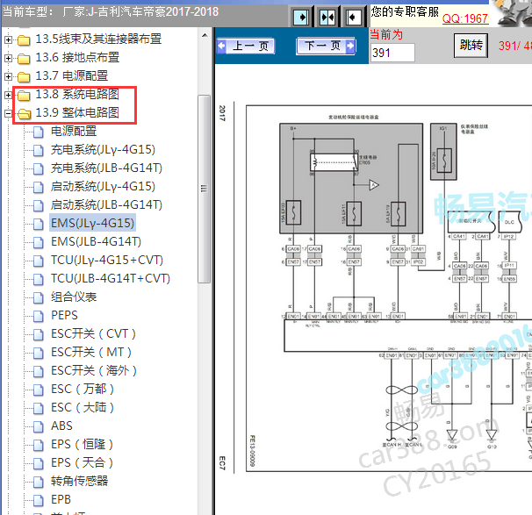Click document icon beside EPB
The width and height of the screenshot is (532, 515).
coord(39,500)
